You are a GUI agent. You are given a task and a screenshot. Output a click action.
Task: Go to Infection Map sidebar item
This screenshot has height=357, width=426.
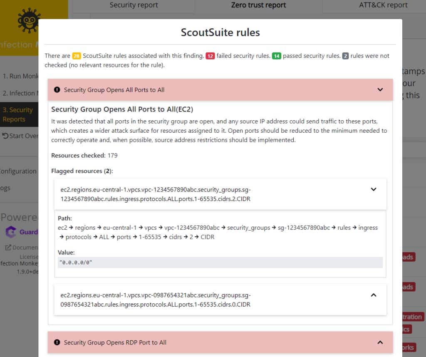[21, 93]
